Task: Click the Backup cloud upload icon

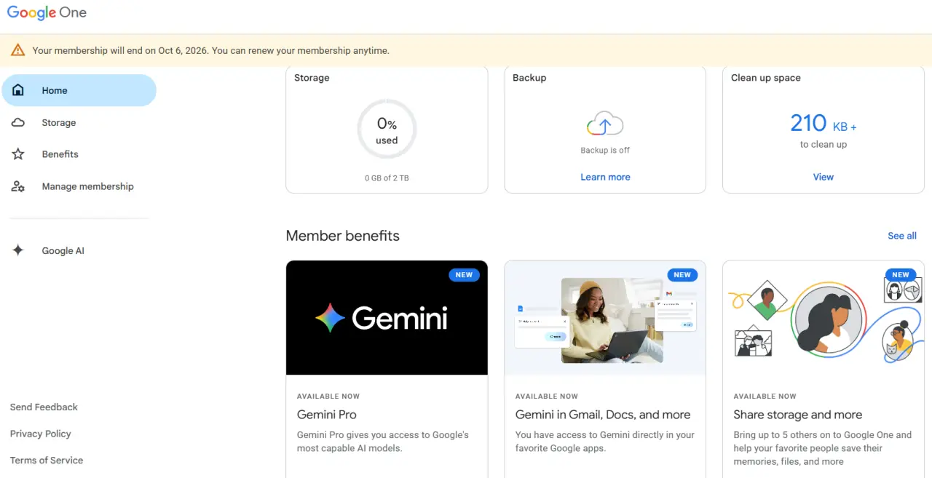Action: tap(605, 124)
